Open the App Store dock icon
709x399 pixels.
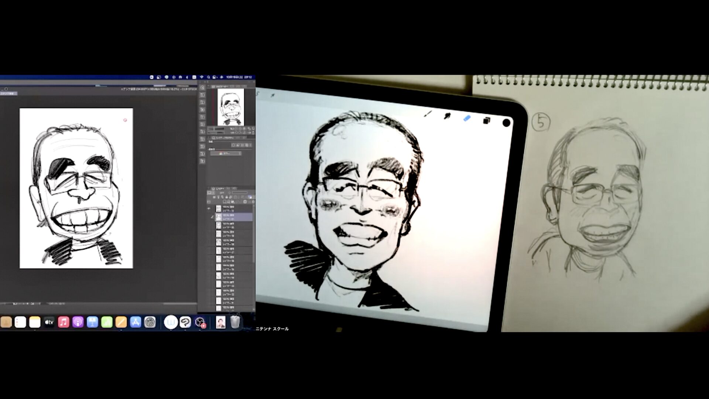click(x=136, y=322)
